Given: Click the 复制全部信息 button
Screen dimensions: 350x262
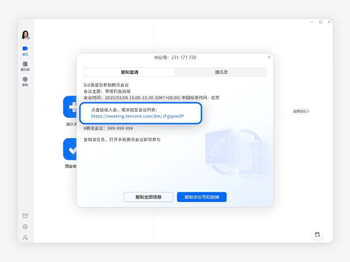Looking at the screenshot, I should click(148, 197).
